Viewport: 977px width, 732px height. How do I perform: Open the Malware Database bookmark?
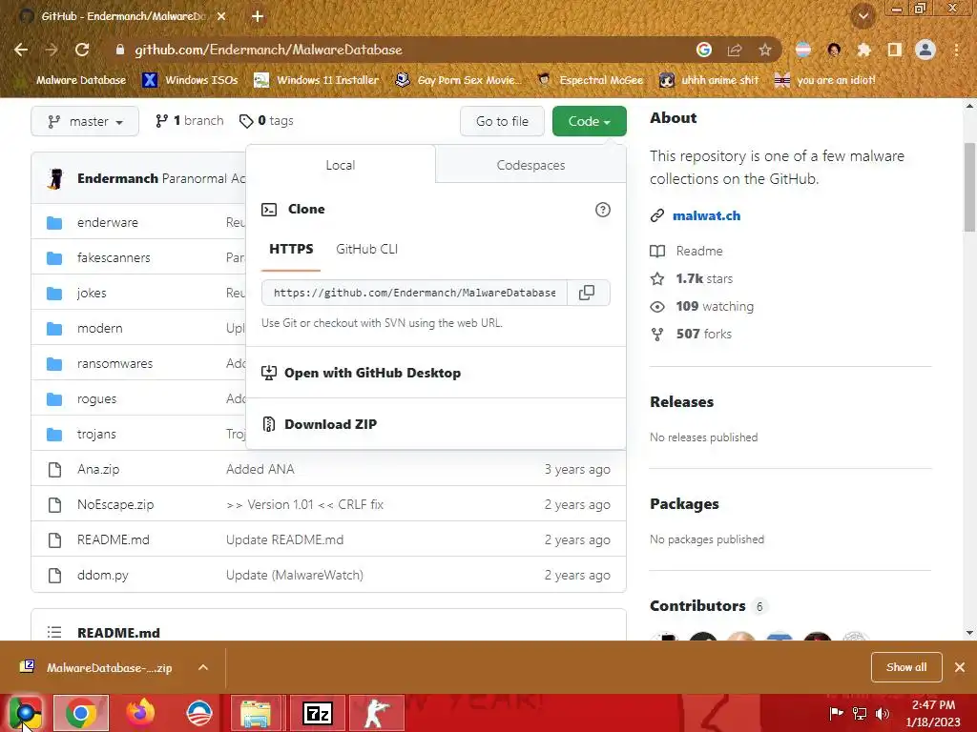pyautogui.click(x=71, y=80)
